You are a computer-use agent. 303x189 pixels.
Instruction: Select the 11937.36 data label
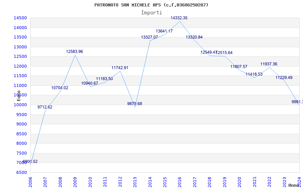(269, 64)
